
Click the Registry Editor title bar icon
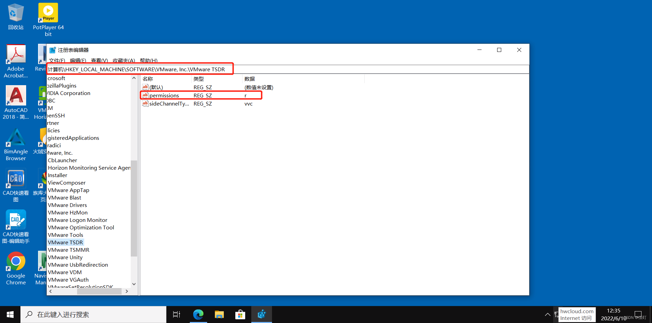(x=52, y=50)
